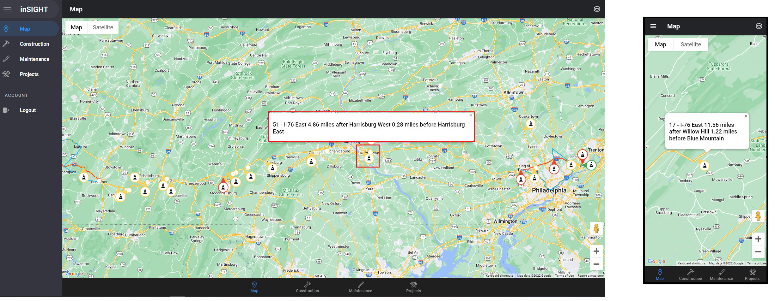Open hamburger menu in mobile view
The height and width of the screenshot is (301, 775).
click(653, 26)
